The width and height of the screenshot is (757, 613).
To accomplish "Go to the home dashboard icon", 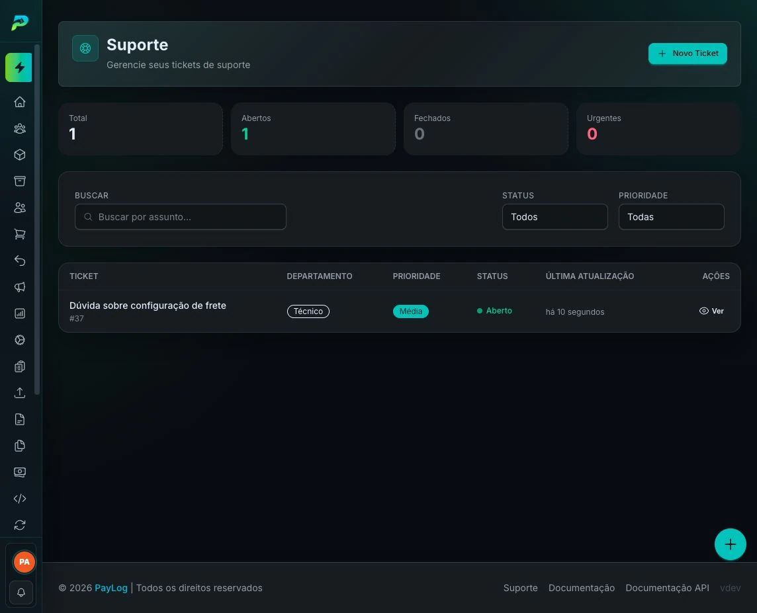I will [x=20, y=102].
